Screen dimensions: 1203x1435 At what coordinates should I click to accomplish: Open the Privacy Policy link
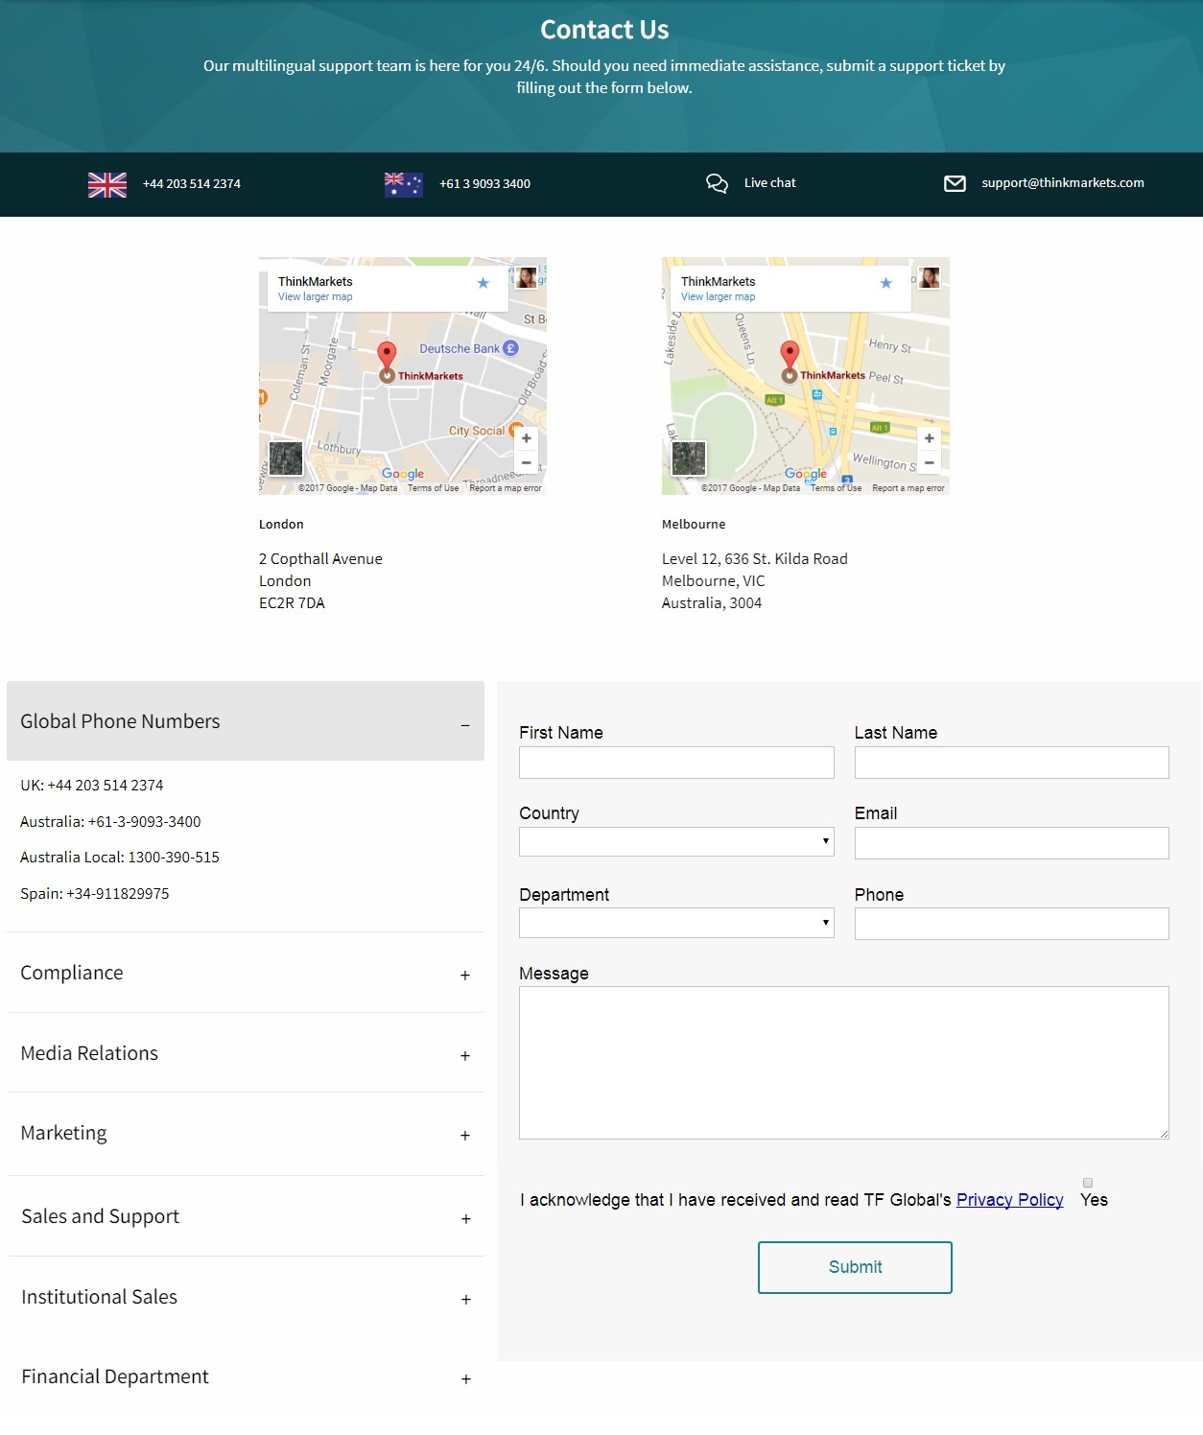1009,1199
